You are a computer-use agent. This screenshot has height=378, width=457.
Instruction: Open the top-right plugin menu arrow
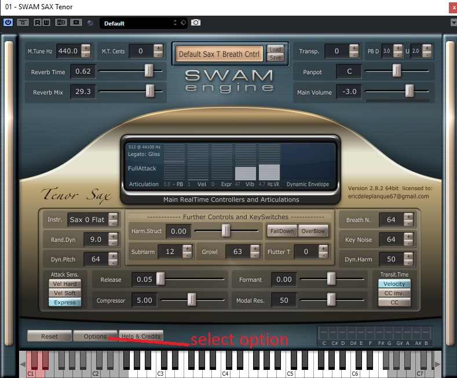pos(453,23)
